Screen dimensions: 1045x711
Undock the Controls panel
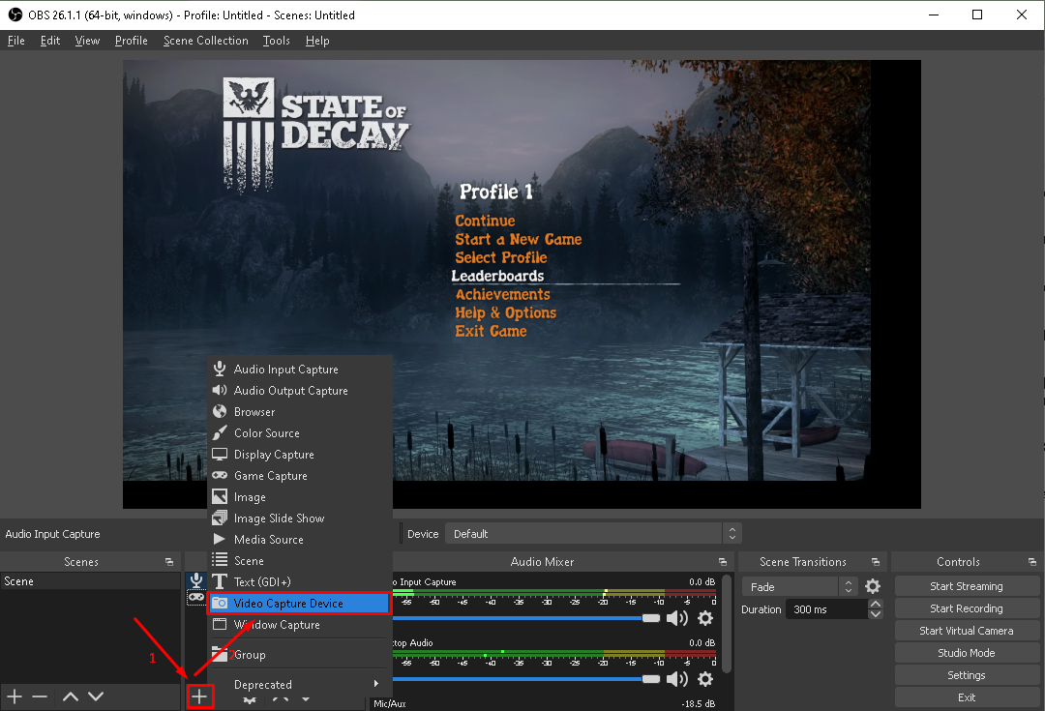1032,562
